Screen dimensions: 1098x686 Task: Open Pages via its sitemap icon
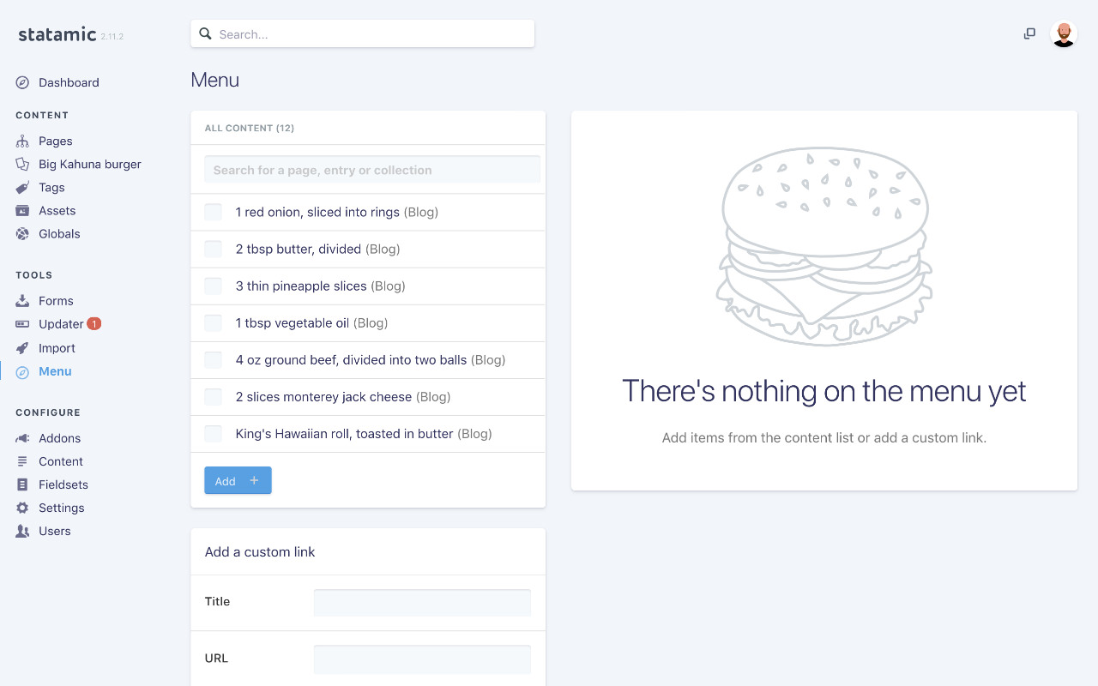pyautogui.click(x=22, y=141)
